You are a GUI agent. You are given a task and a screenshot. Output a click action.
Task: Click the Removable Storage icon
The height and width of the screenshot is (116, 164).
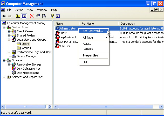(14, 64)
